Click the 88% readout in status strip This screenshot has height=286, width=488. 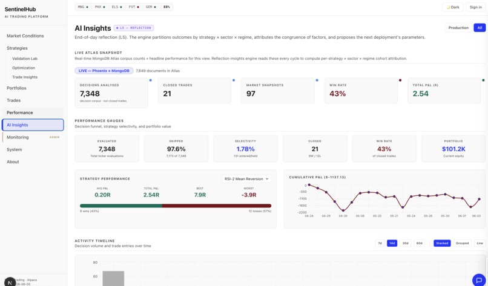(167, 7)
